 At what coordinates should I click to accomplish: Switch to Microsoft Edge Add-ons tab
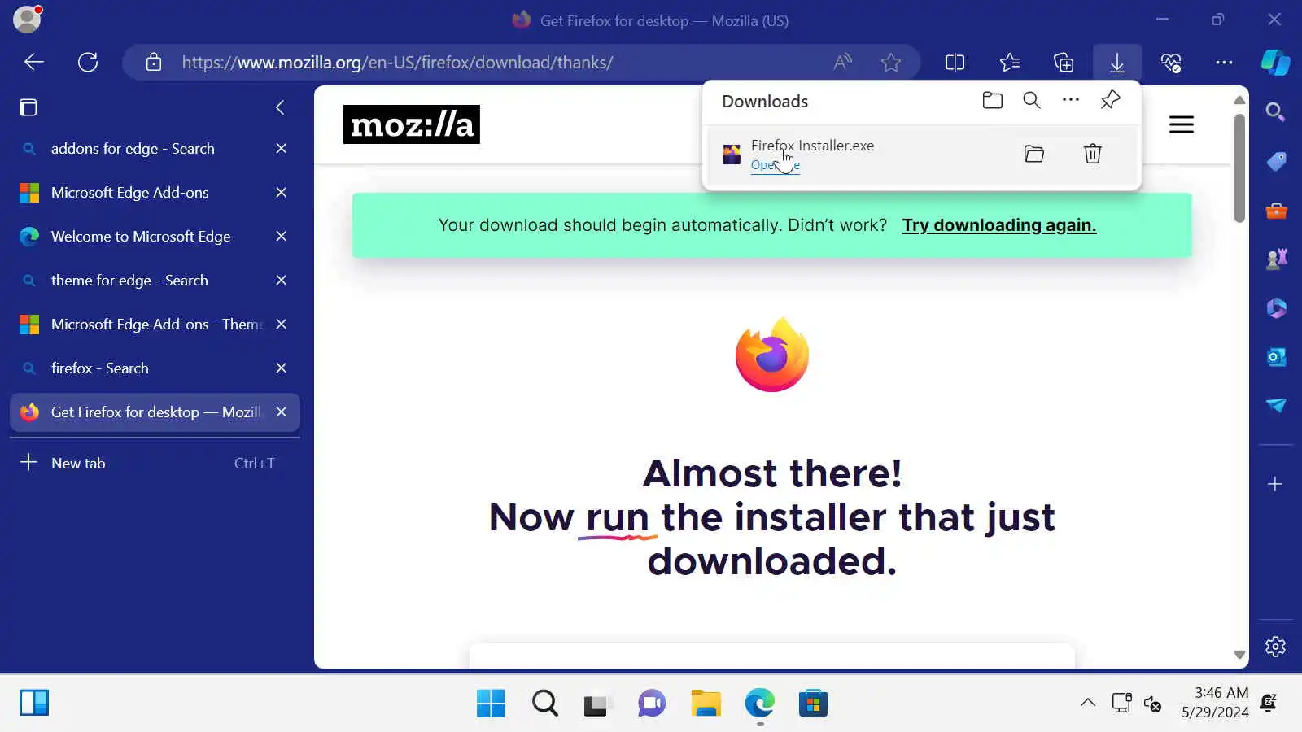(155, 193)
